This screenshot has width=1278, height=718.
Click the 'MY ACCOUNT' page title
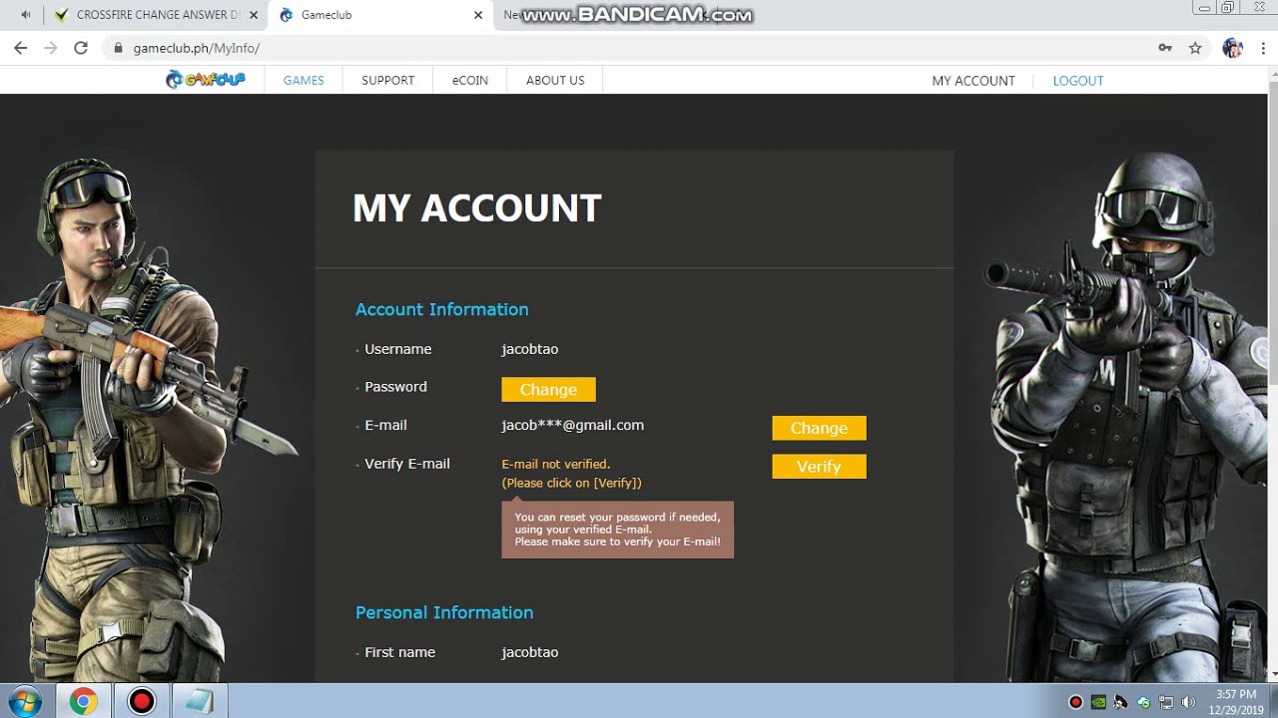477,208
